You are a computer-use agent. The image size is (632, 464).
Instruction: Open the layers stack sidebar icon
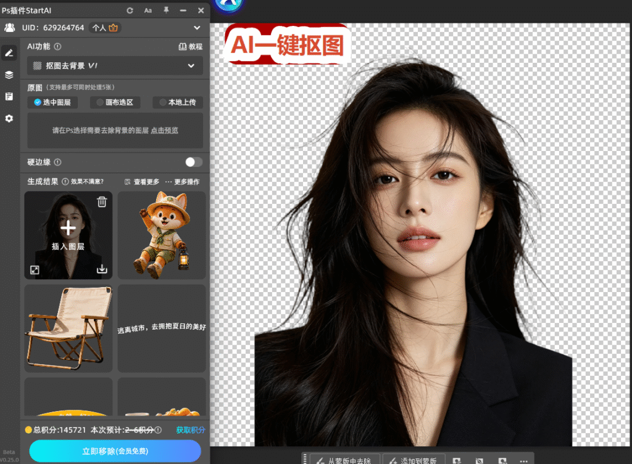[x=9, y=75]
